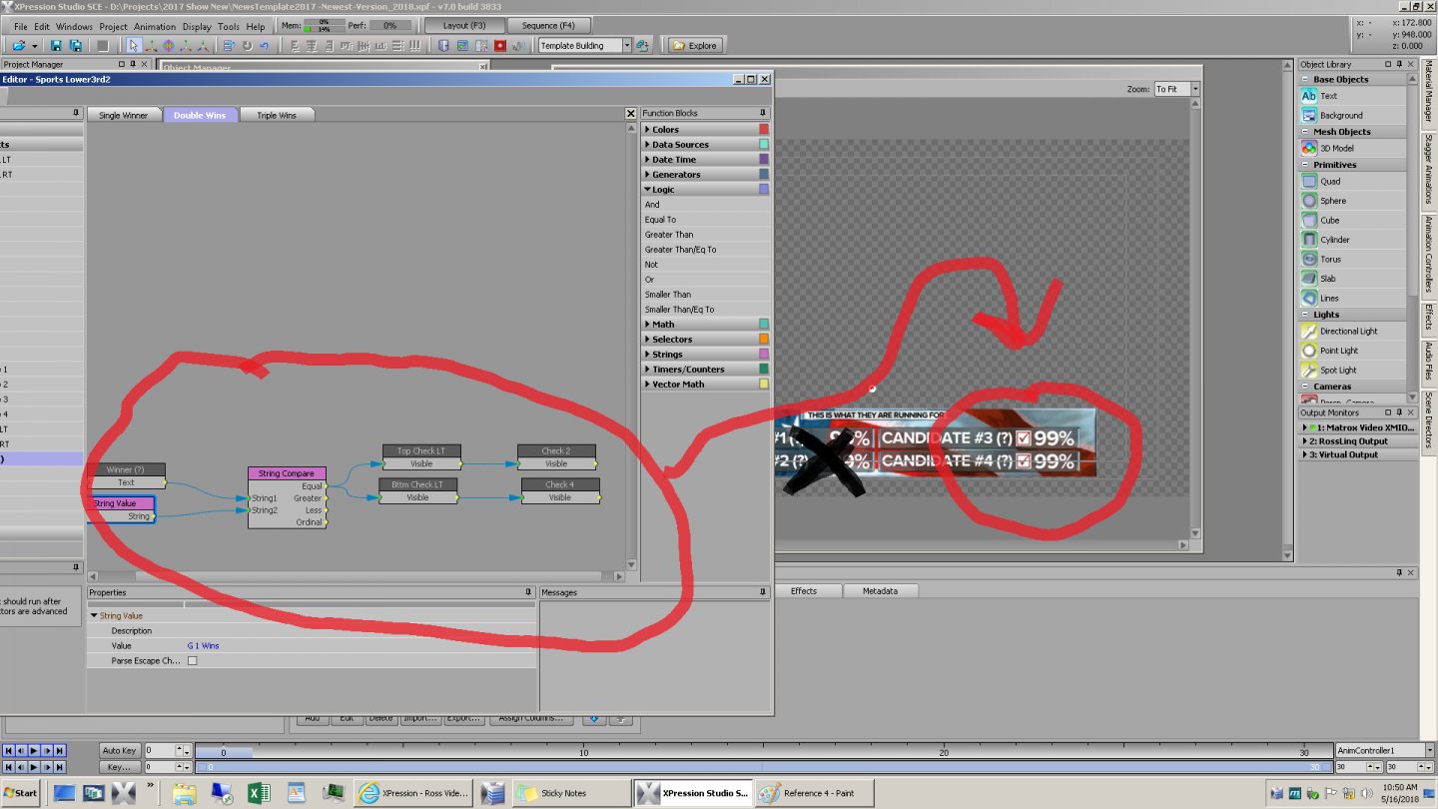Click the Cube primitive icon
The width and height of the screenshot is (1438, 809).
(x=1309, y=220)
